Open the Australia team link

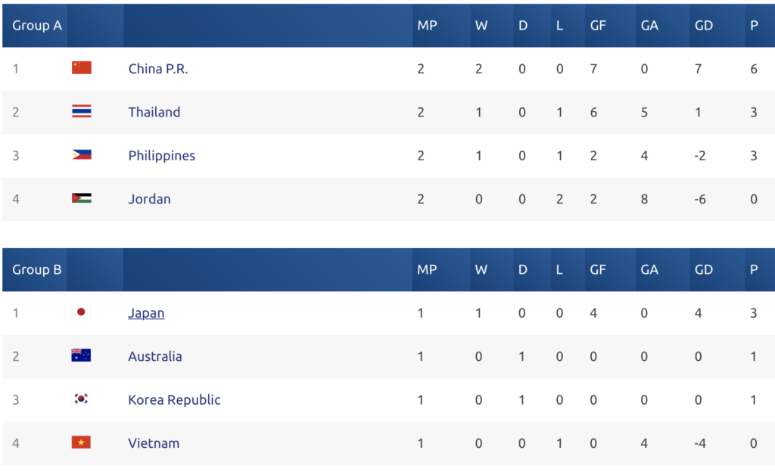tap(155, 356)
